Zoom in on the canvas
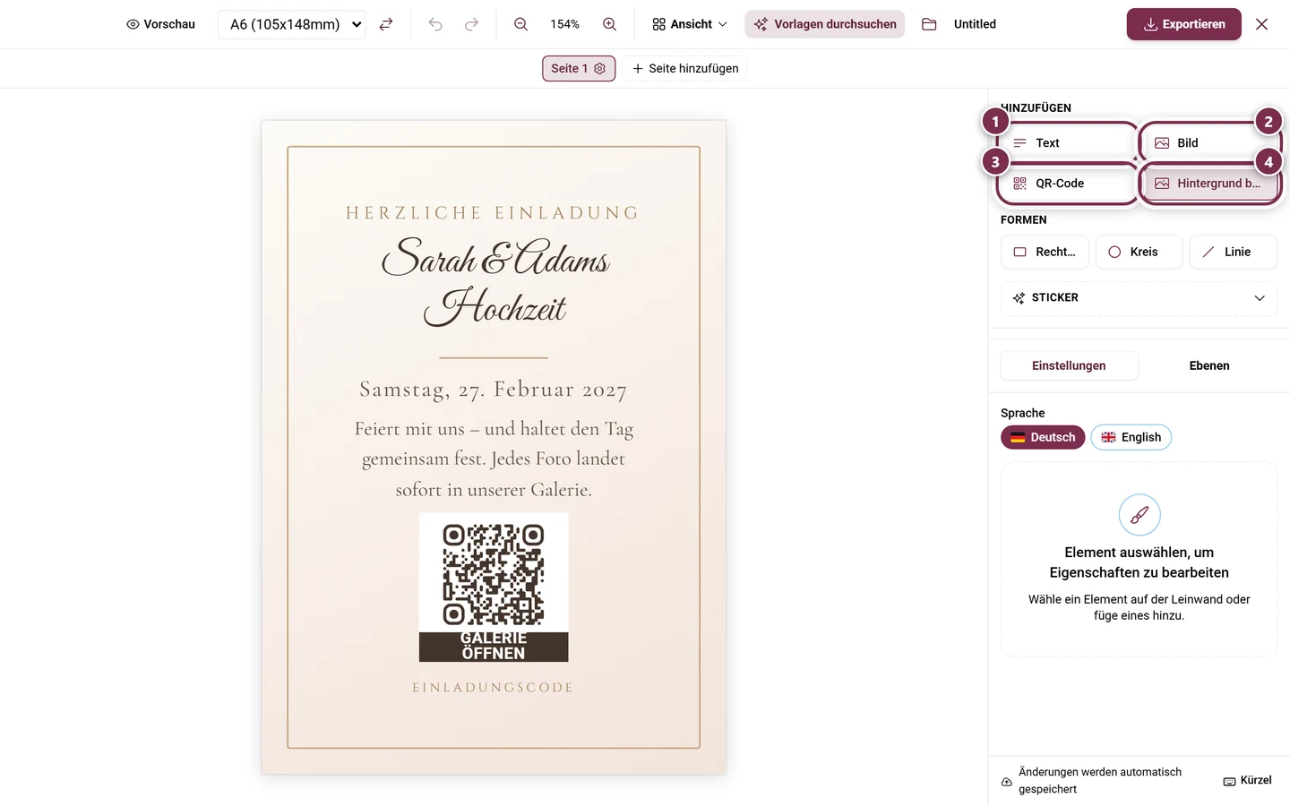Image resolution: width=1290 pixels, height=806 pixels. (x=609, y=24)
